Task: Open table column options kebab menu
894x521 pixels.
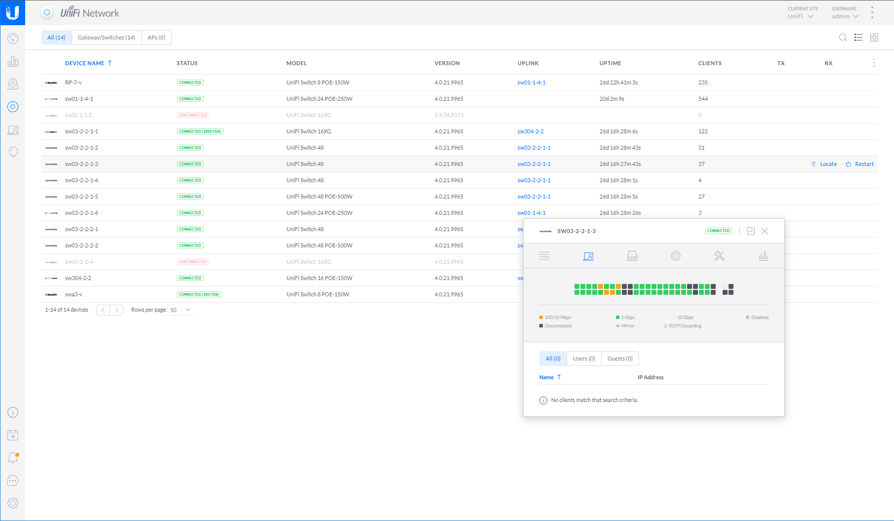Action: tap(874, 63)
